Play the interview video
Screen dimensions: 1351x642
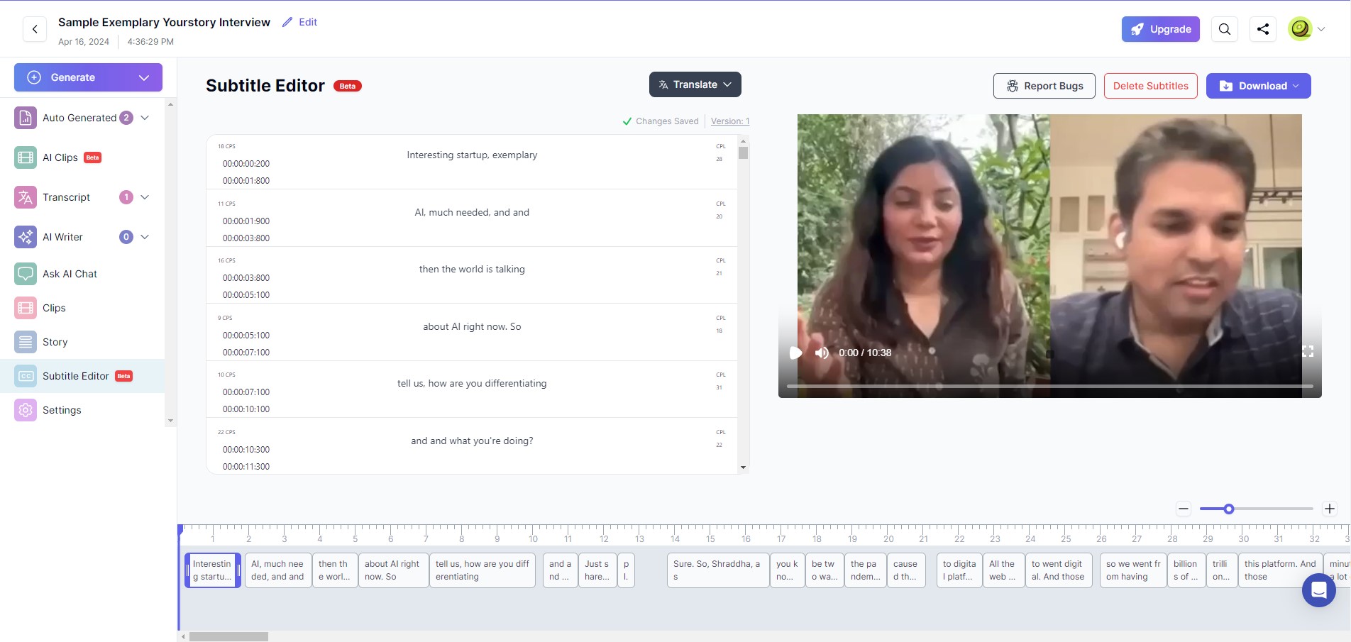click(796, 353)
